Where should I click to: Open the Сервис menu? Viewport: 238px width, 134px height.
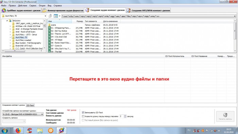coord(33,6)
